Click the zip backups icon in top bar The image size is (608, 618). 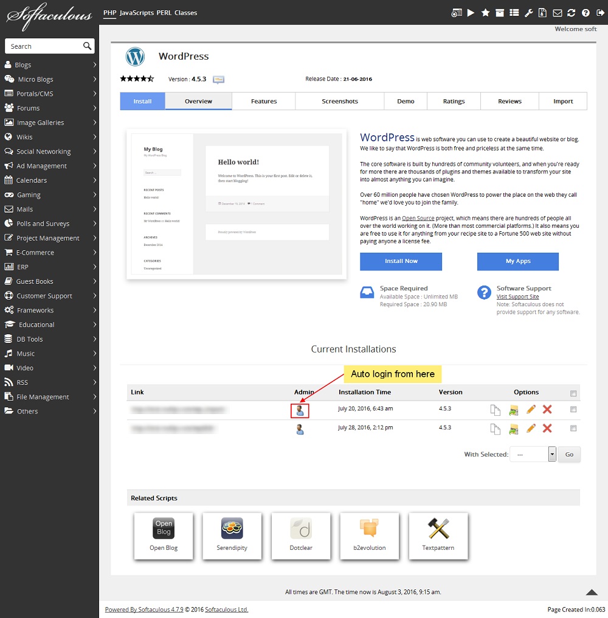[542, 13]
